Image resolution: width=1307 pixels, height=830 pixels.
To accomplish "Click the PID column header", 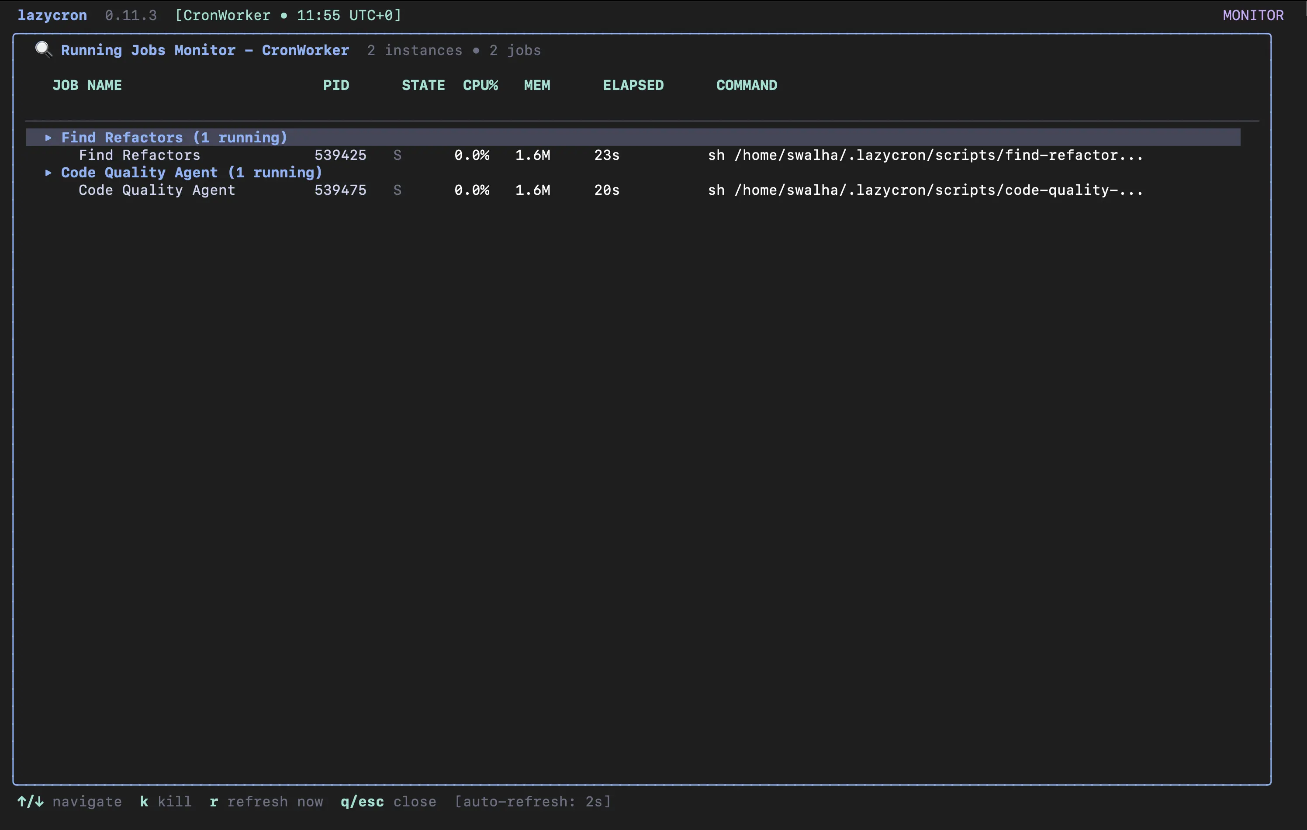I will (x=336, y=85).
